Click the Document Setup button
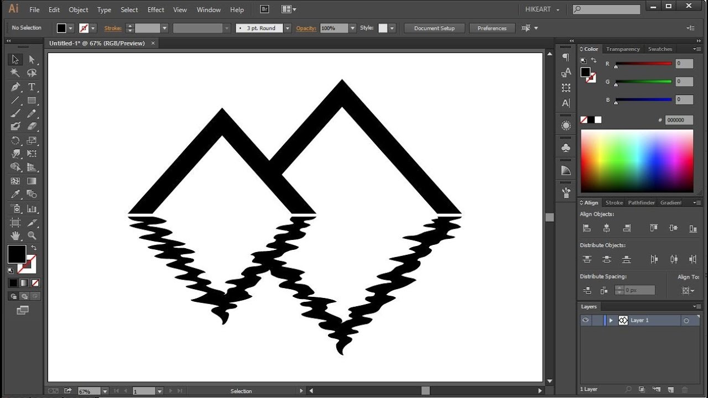Image resolution: width=708 pixels, height=398 pixels. click(x=434, y=28)
